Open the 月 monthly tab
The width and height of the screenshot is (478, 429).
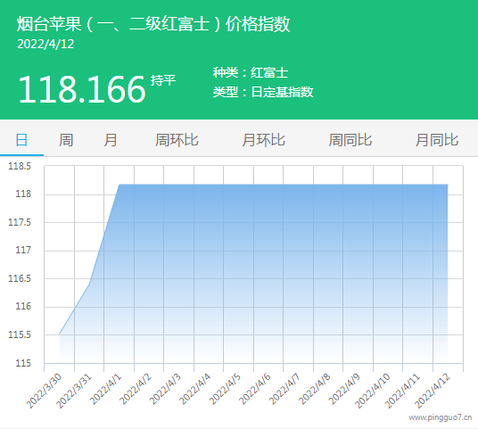pyautogui.click(x=111, y=140)
